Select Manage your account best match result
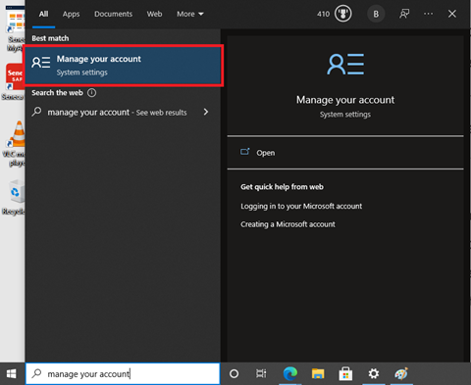The height and width of the screenshot is (385, 471). click(x=124, y=66)
